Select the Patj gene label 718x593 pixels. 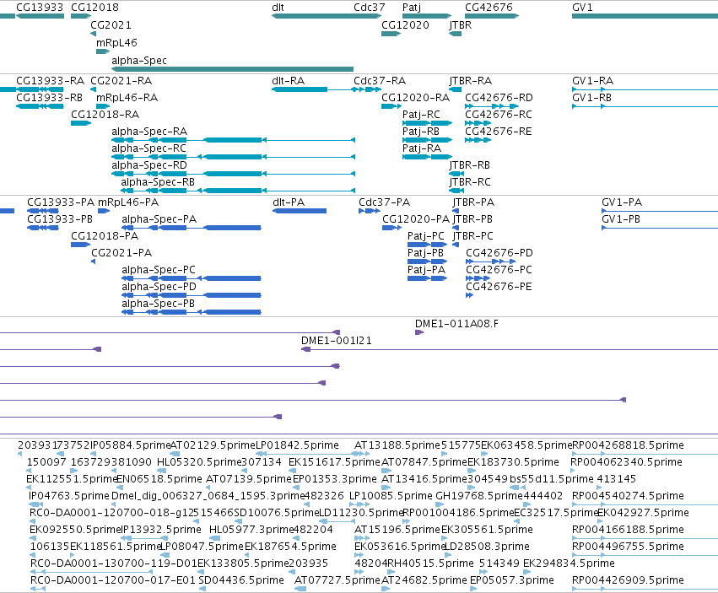click(411, 8)
